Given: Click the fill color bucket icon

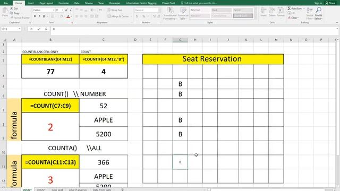Looking at the screenshot, I should pos(62,16).
